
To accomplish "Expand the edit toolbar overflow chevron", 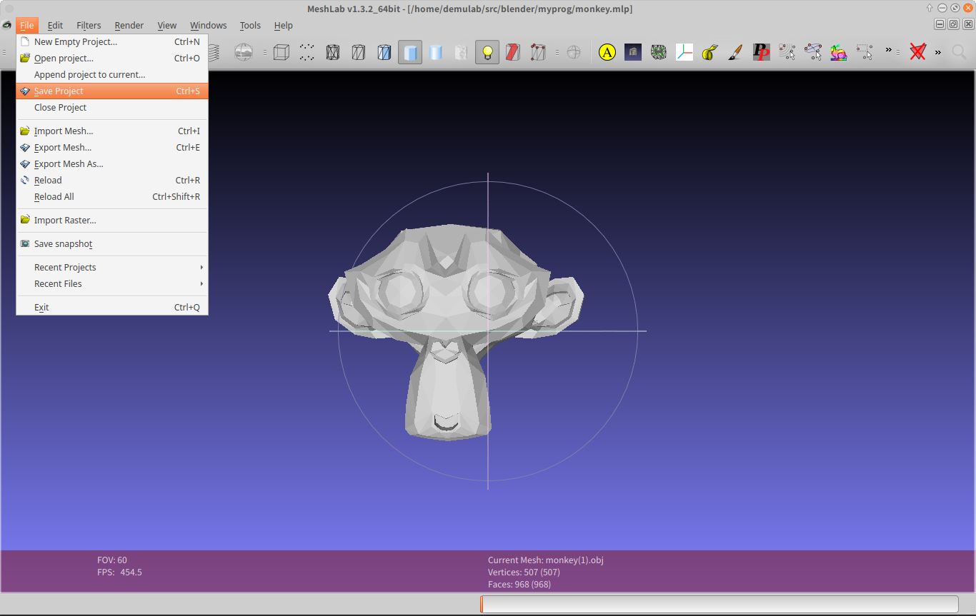I will [889, 50].
